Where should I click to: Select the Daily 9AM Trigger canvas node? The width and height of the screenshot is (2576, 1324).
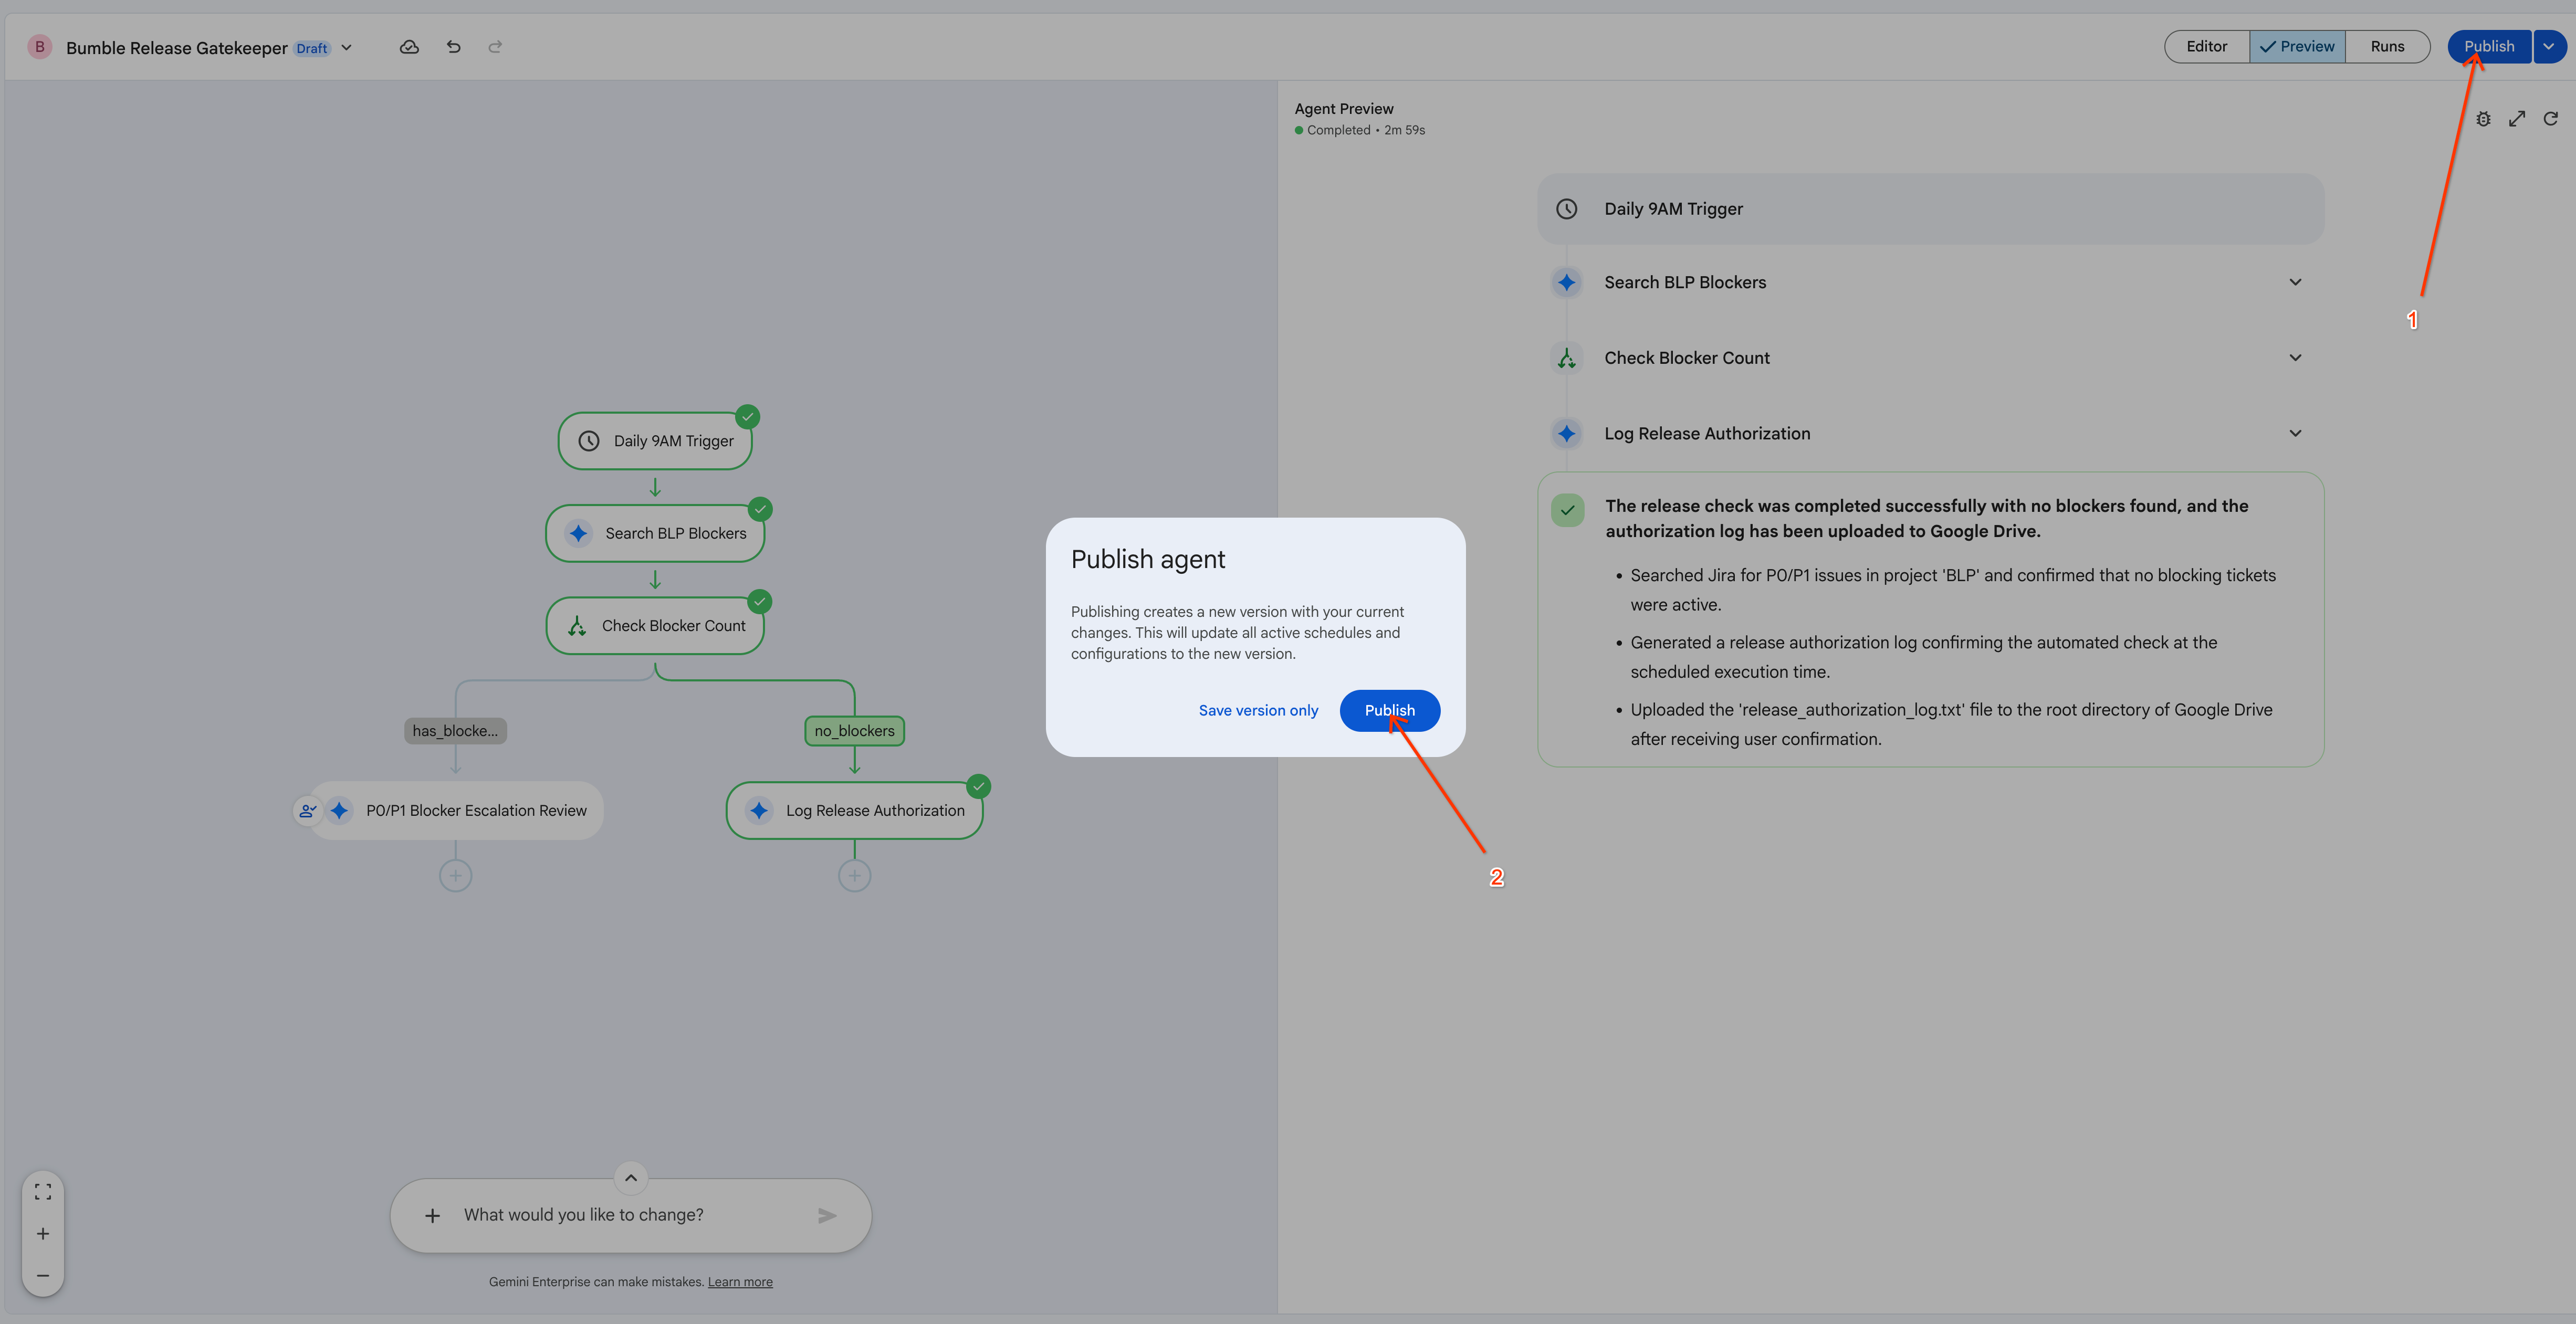point(655,441)
